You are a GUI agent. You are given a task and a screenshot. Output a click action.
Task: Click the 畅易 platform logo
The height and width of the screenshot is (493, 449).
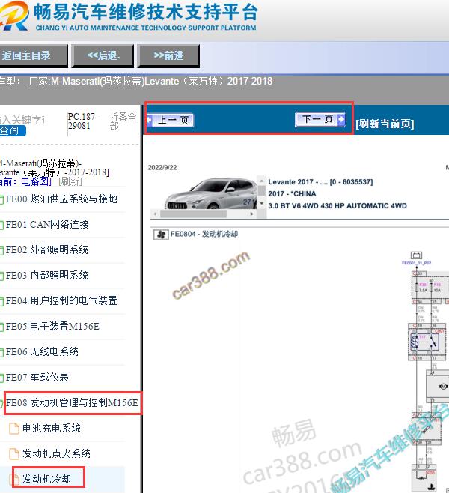point(13,16)
